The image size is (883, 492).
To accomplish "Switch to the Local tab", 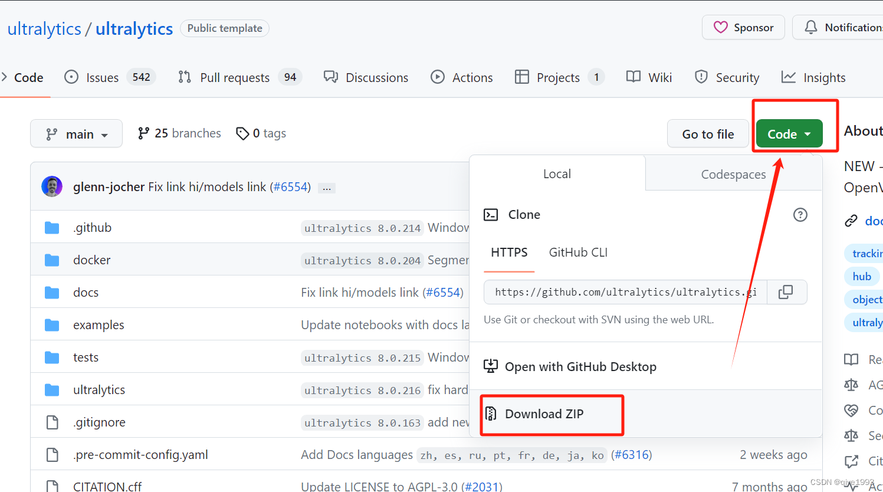I will [557, 173].
